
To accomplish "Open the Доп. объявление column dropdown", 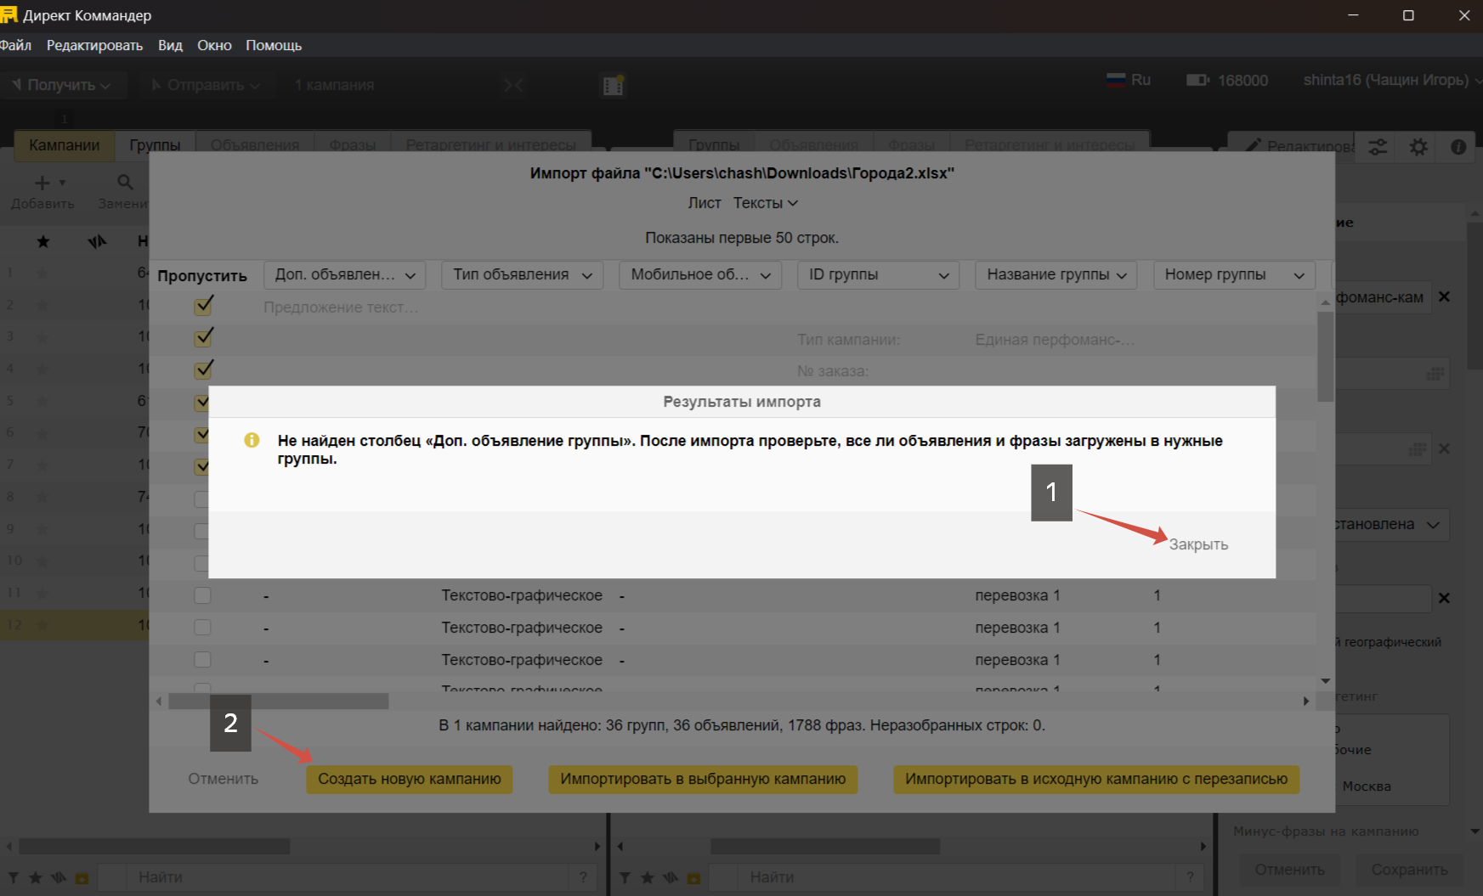I will (344, 275).
